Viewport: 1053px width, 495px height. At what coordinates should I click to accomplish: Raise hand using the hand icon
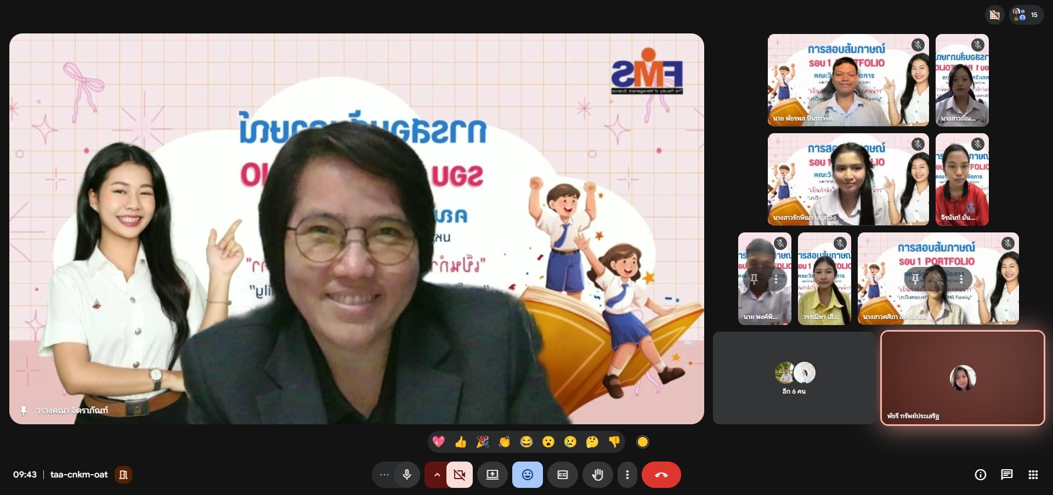[x=598, y=475]
